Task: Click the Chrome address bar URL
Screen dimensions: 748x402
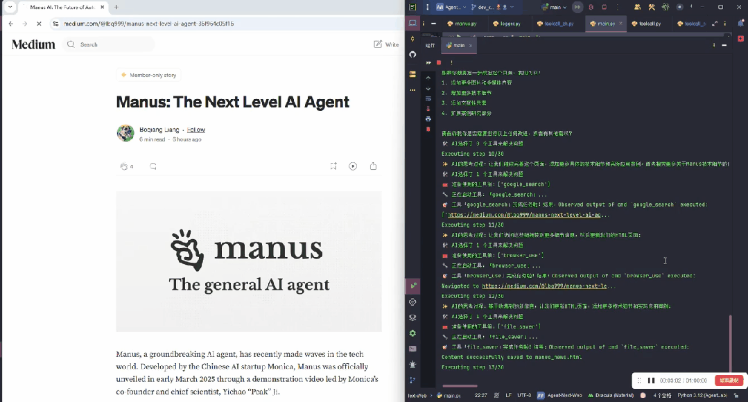Action: pyautogui.click(x=149, y=24)
